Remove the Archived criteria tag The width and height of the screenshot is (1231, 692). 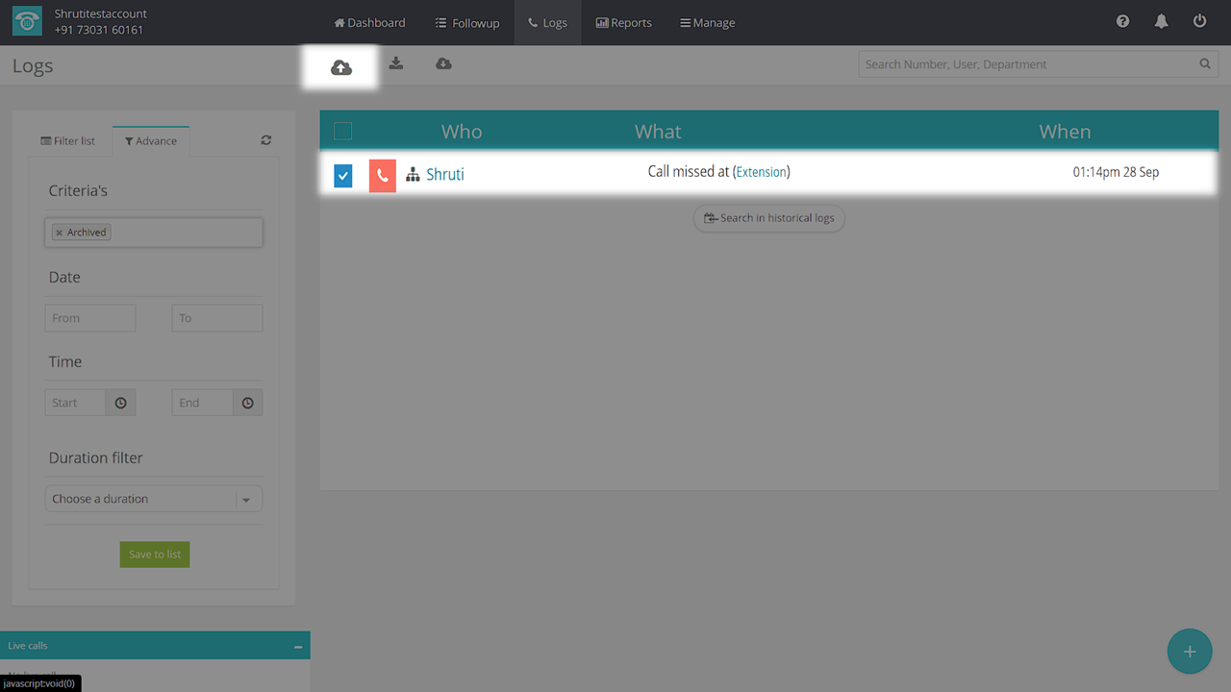pyautogui.click(x=59, y=233)
